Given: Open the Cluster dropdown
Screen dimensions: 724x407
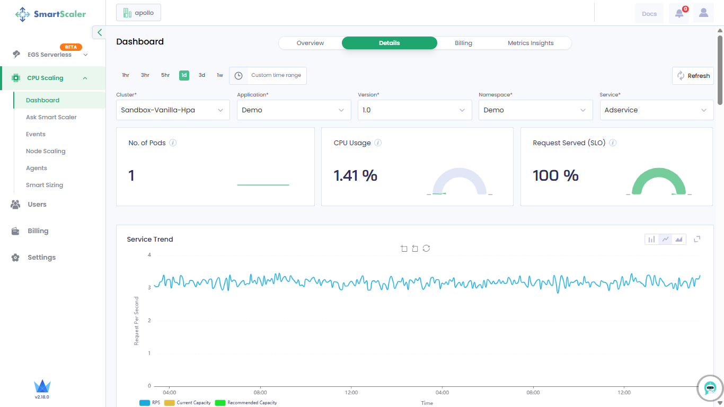Looking at the screenshot, I should 173,110.
